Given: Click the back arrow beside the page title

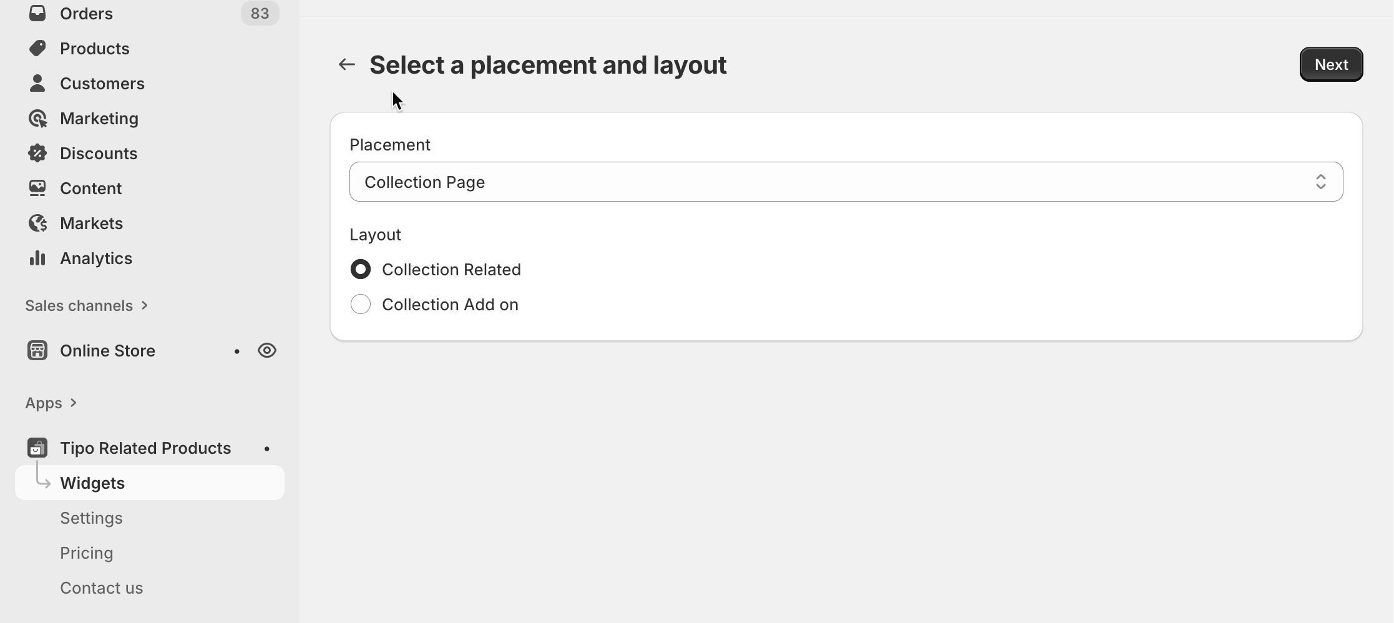Looking at the screenshot, I should click(346, 64).
